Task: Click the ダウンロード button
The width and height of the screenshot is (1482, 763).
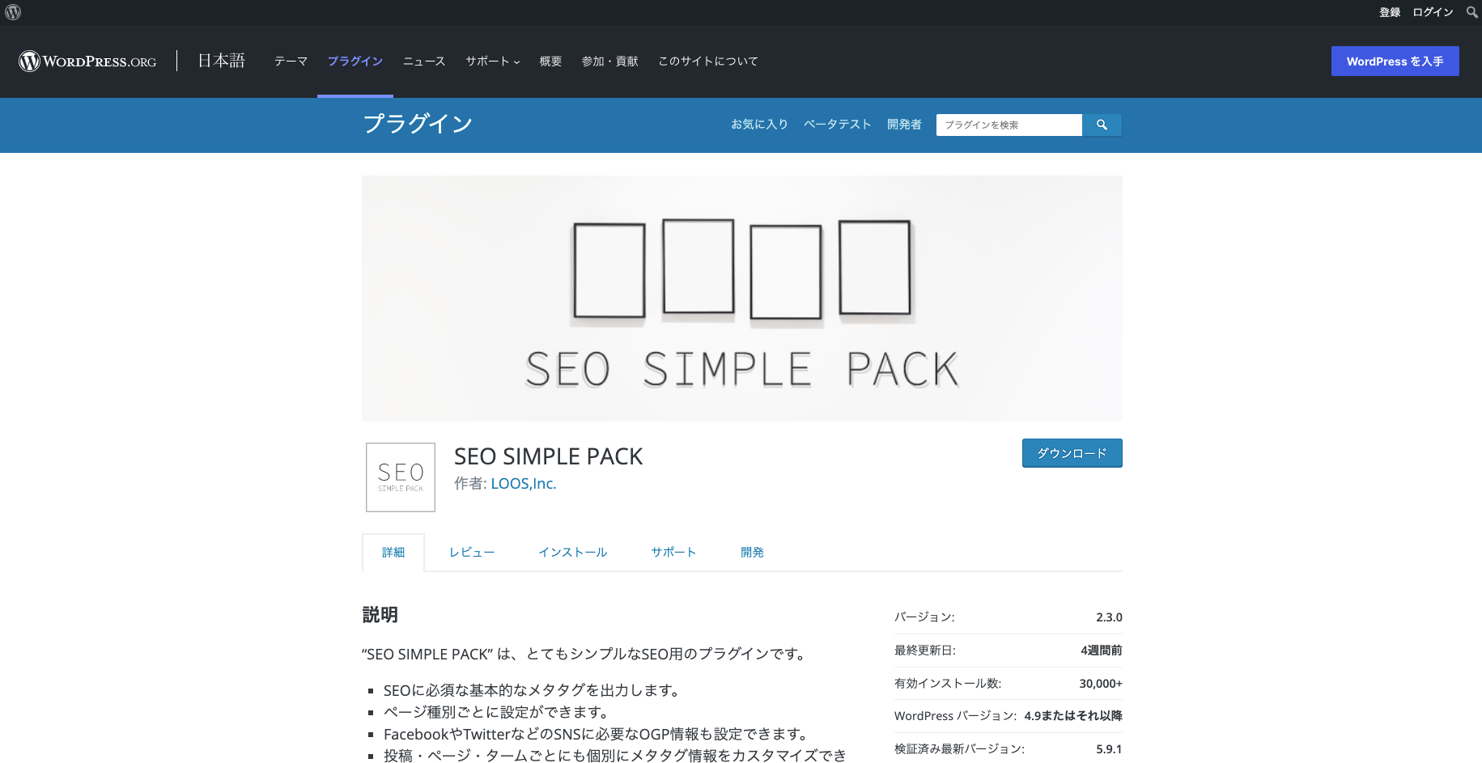Action: coord(1072,453)
